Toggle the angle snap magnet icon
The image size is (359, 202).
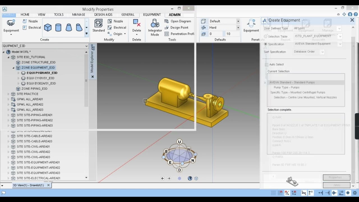point(287,193)
